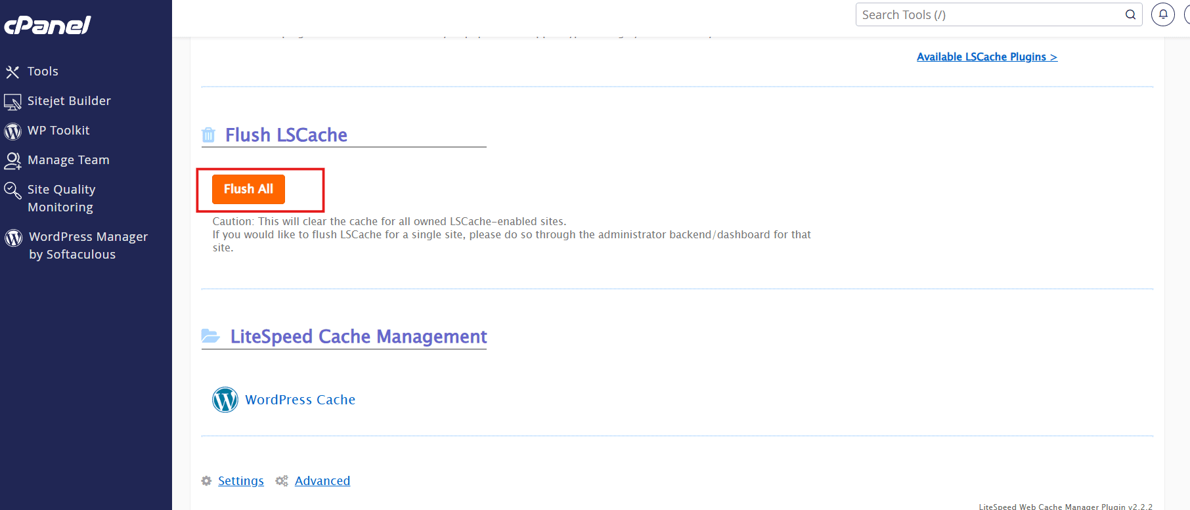
Task: Open the WordPress Cache link
Action: [x=300, y=400]
